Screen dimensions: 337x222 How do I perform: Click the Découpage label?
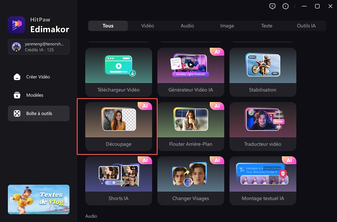tap(119, 144)
